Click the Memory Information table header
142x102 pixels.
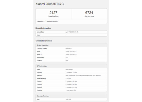71,96
